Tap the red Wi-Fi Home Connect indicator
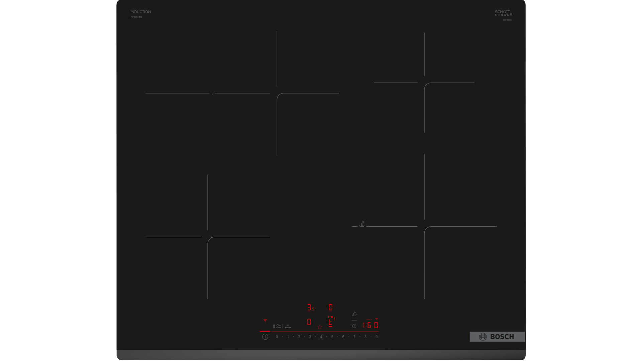The image size is (642, 361). [x=265, y=320]
